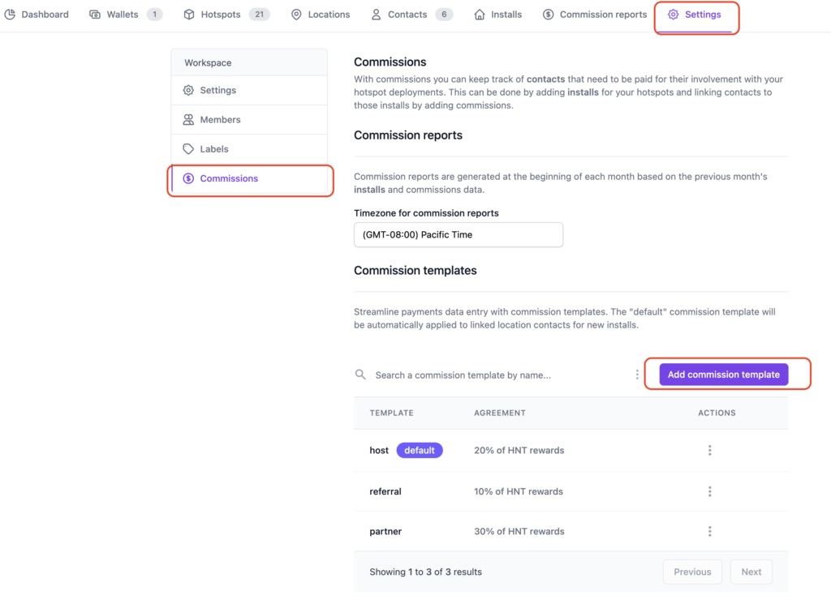831x613 pixels.
Task: Open actions menu for host template
Action: pyautogui.click(x=710, y=450)
